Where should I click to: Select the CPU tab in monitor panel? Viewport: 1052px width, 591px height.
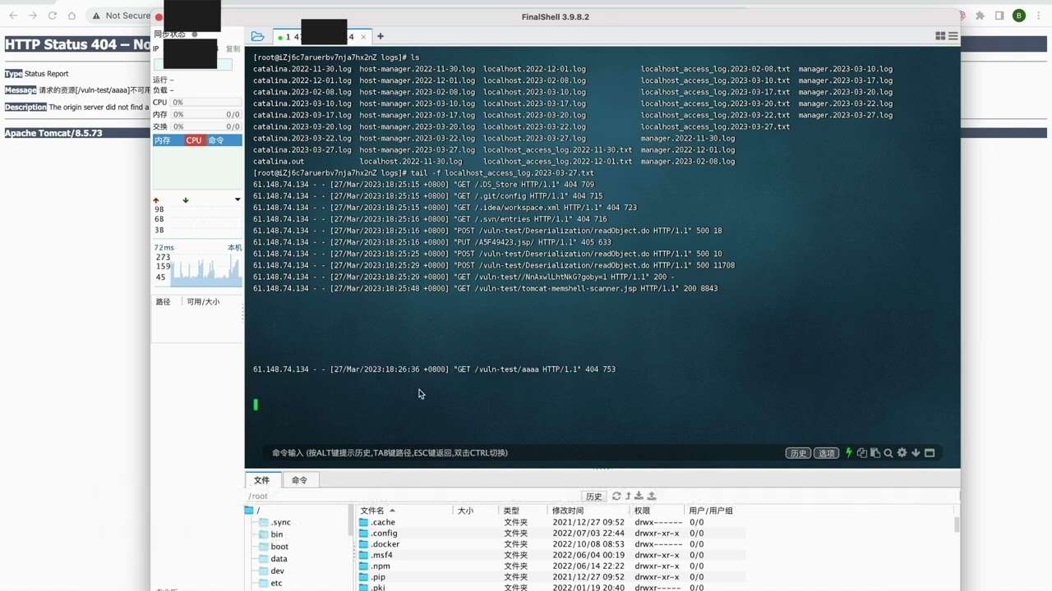(x=194, y=140)
